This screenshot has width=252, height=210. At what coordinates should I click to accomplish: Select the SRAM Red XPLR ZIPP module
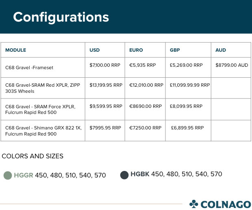[x=43, y=88]
